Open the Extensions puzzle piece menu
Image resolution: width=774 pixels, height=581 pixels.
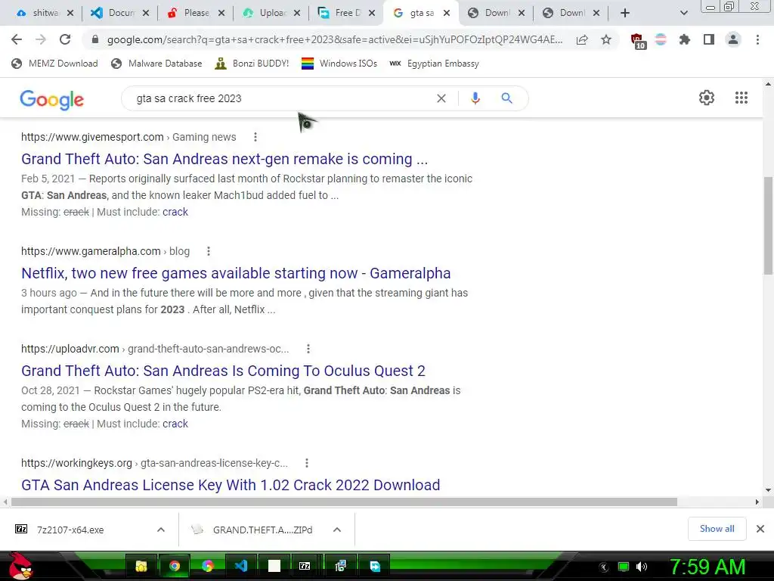pyautogui.click(x=685, y=39)
